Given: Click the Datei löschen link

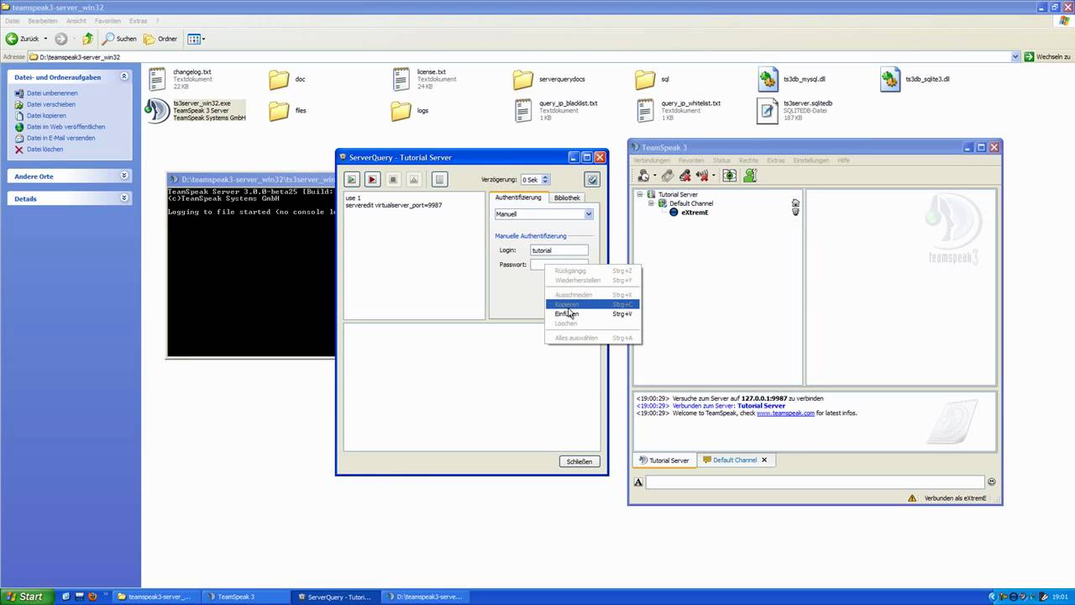Looking at the screenshot, I should coord(45,150).
